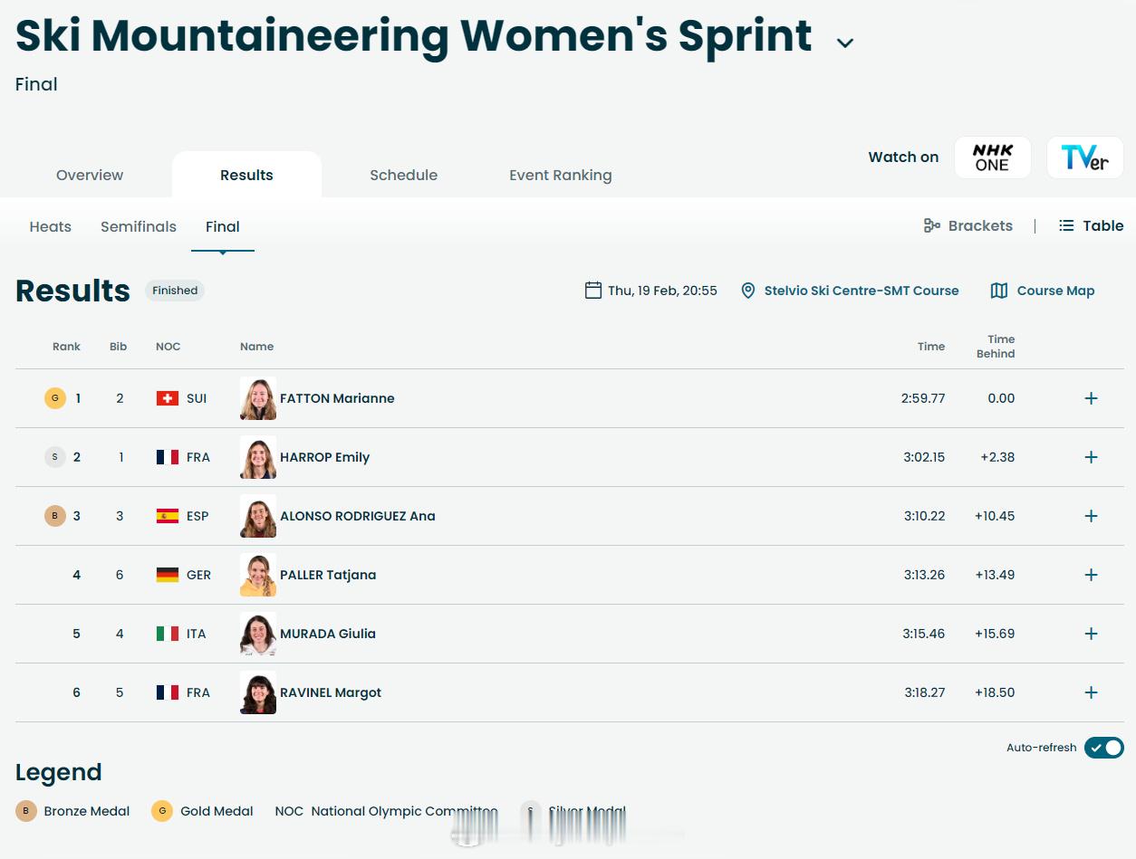Expand details for FATTON Marianne row
This screenshot has height=859, width=1136.
[1091, 398]
